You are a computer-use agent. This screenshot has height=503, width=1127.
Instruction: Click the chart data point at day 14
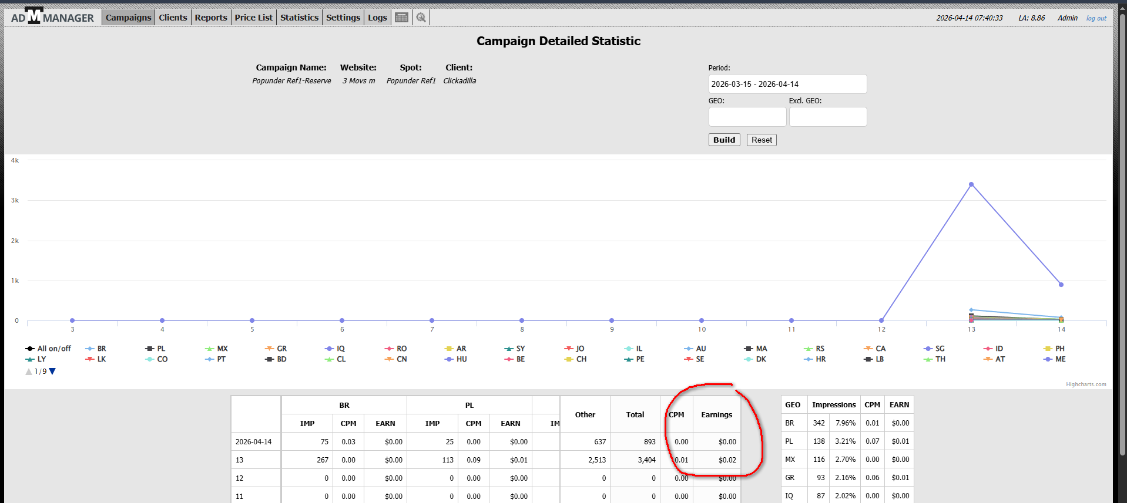1061,285
